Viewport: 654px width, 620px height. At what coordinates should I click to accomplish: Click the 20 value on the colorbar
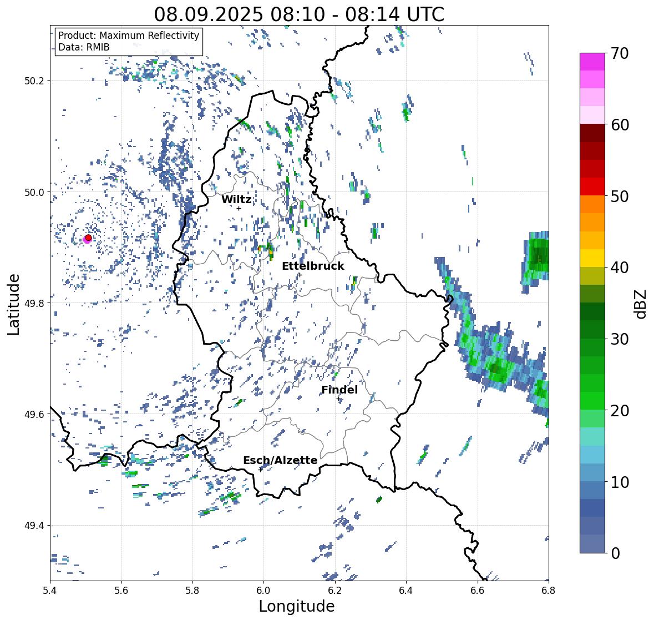[x=620, y=411]
